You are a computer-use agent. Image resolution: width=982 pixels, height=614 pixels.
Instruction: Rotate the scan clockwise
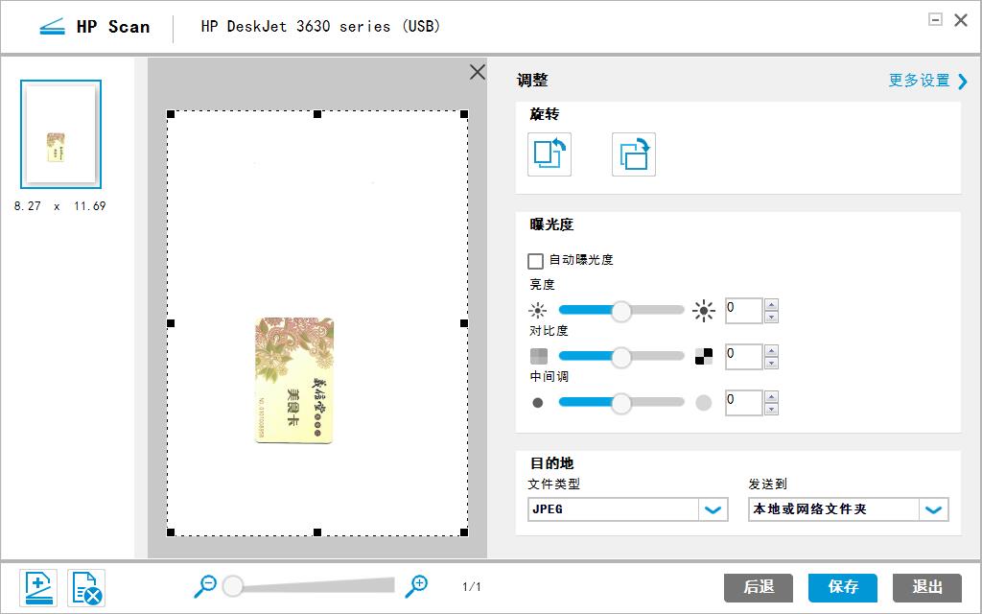tap(633, 154)
